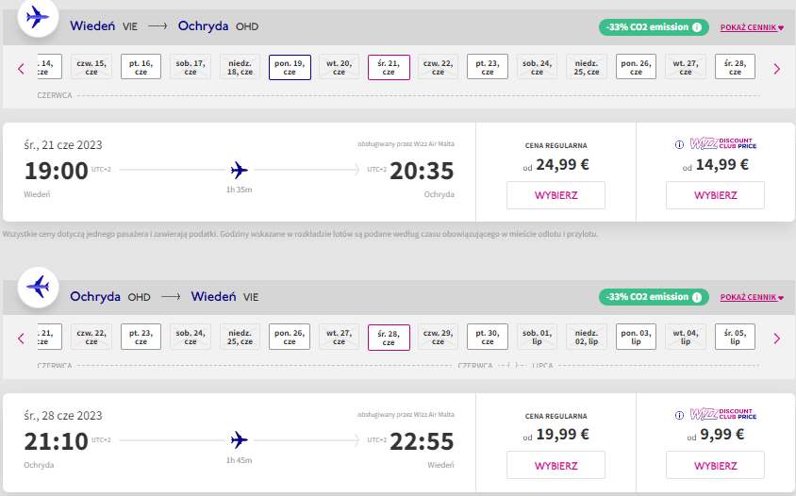Select return date pt. 30, cze
This screenshot has height=496, width=796.
[x=488, y=337]
